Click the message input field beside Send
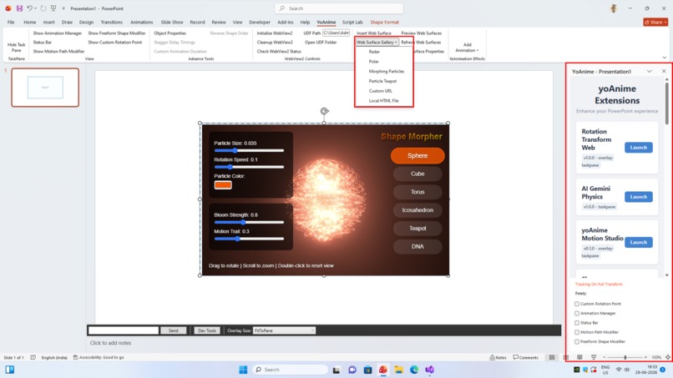 pyautogui.click(x=124, y=330)
